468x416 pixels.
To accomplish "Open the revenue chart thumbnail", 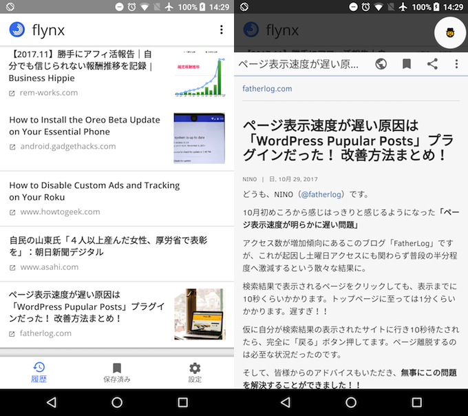I will 200,73.
